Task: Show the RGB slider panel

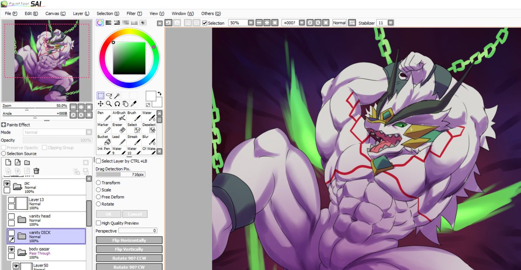Action: [109, 23]
